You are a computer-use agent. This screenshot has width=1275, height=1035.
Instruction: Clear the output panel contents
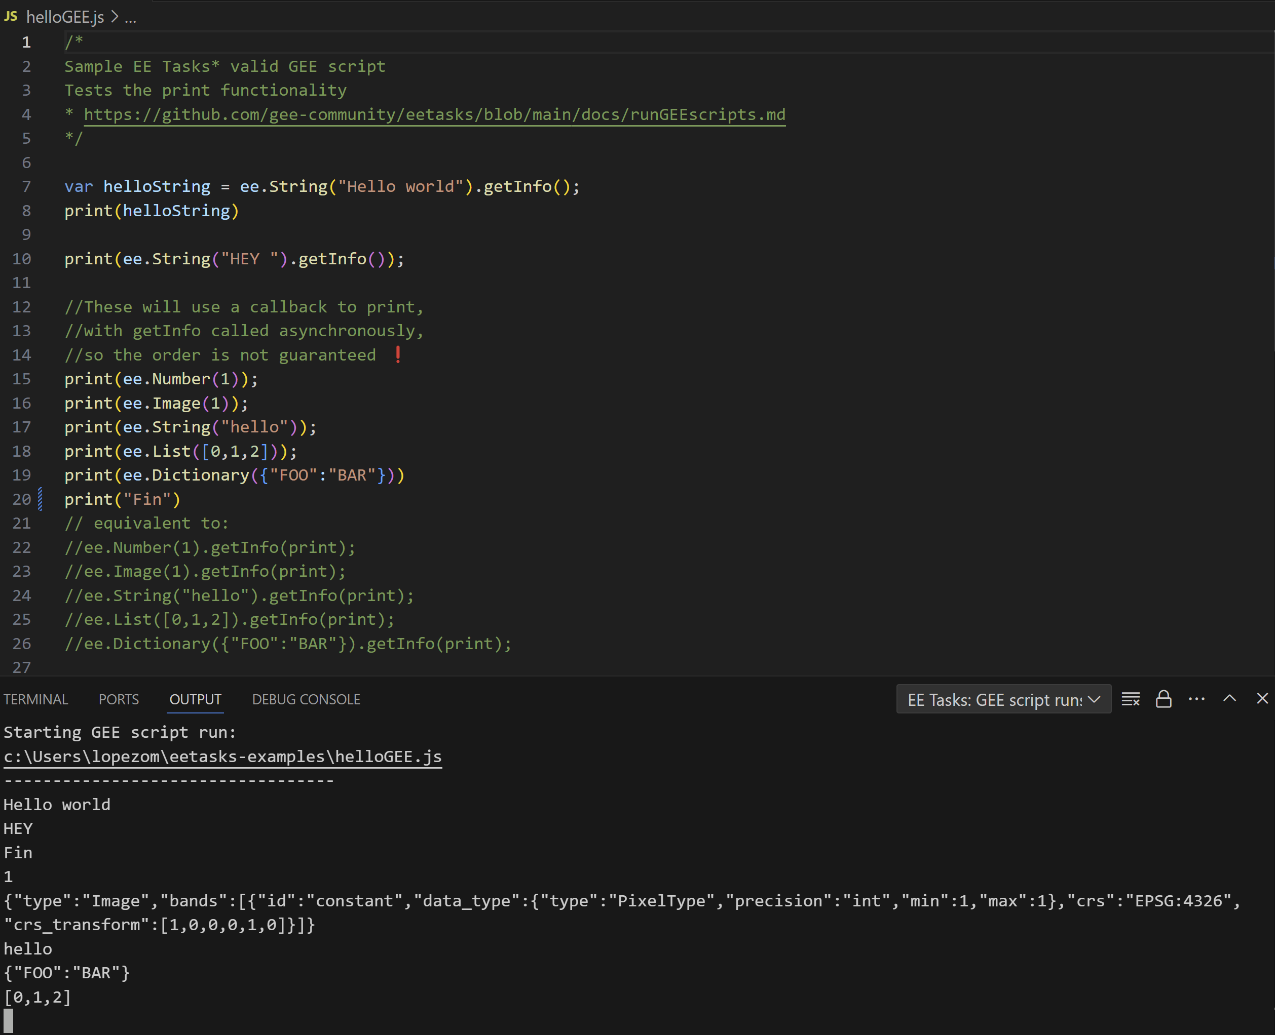1130,699
